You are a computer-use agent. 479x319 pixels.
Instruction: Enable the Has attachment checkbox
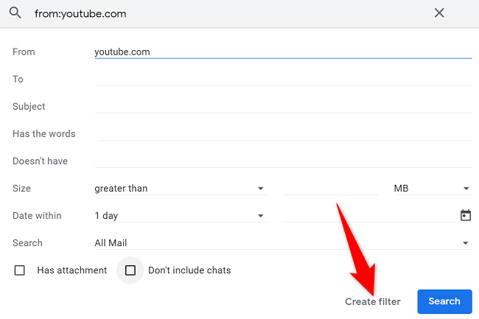pyautogui.click(x=20, y=270)
